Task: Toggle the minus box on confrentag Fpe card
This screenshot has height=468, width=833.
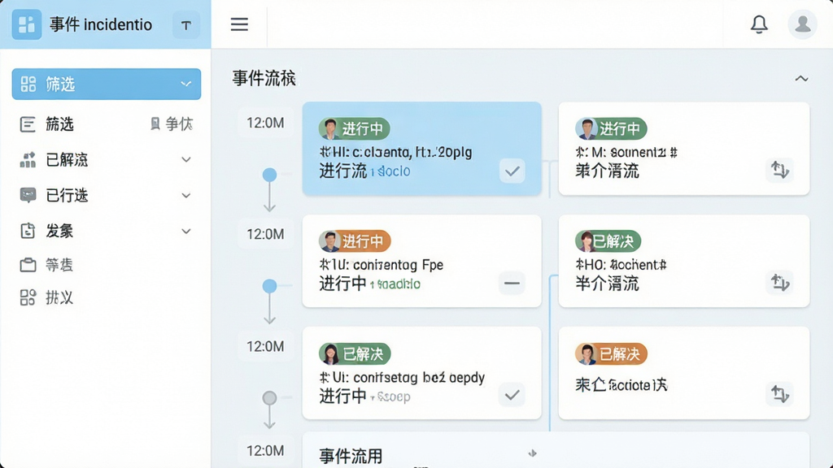Action: pyautogui.click(x=512, y=284)
